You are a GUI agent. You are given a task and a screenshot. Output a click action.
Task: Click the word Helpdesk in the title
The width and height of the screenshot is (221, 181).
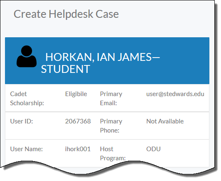pyautogui.click(x=71, y=14)
